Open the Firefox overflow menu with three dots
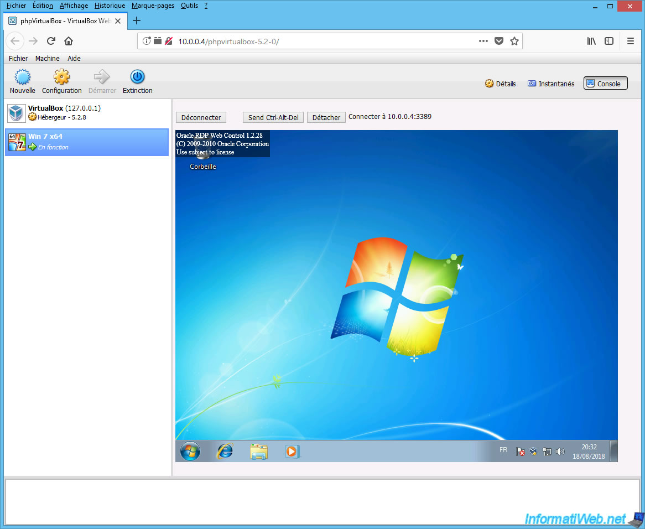645x529 pixels. [x=483, y=41]
